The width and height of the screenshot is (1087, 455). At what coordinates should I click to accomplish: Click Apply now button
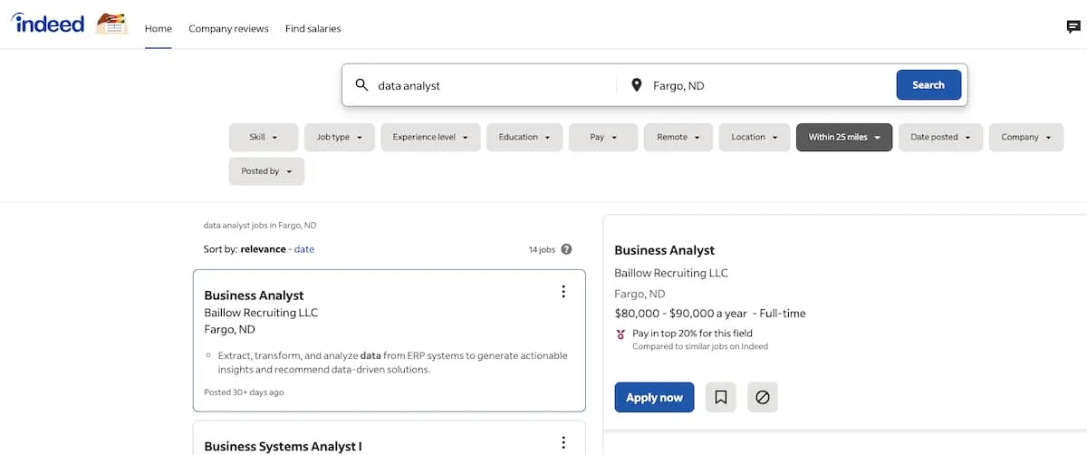pyautogui.click(x=654, y=397)
